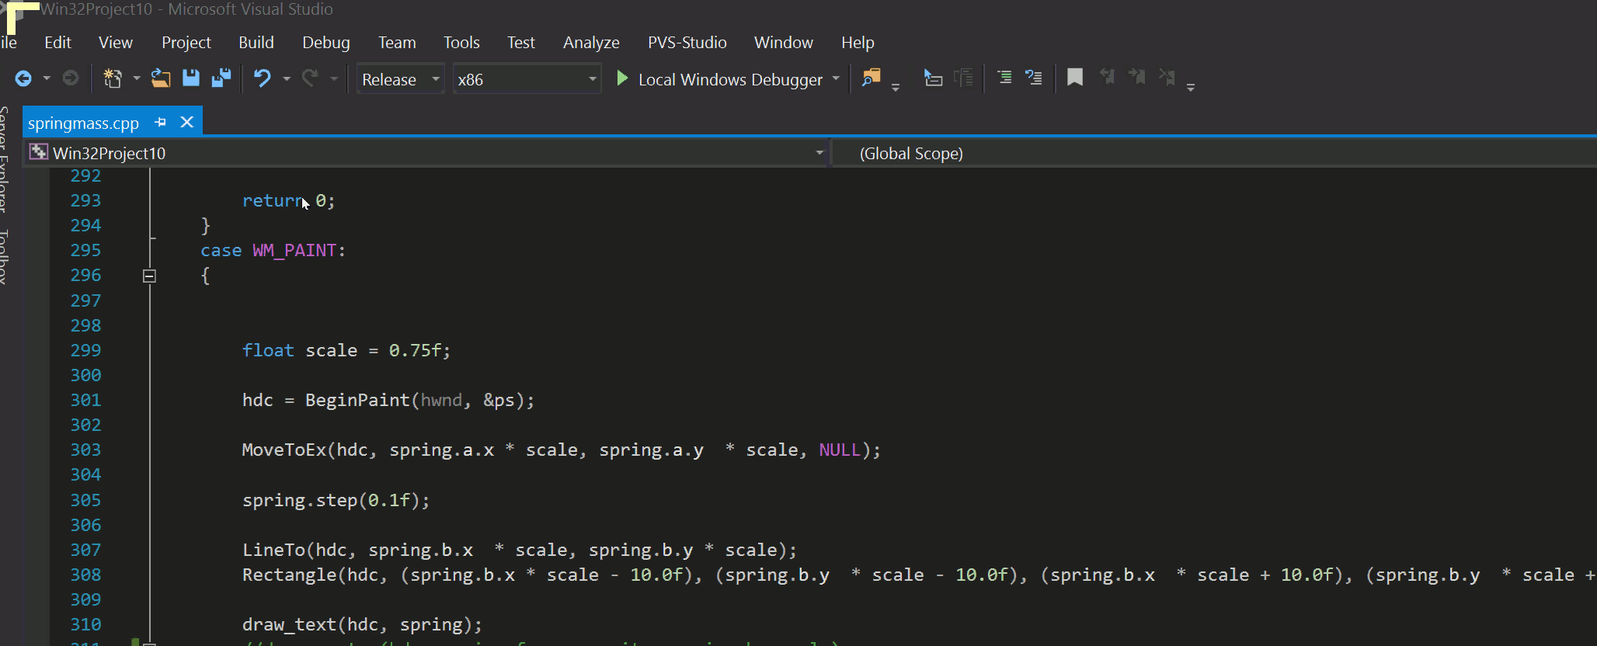Open the Help menu

pyautogui.click(x=858, y=42)
